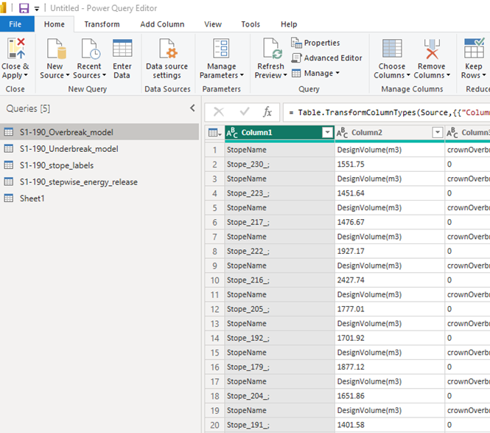Expand the Recent Sources dropdown arrow

104,75
